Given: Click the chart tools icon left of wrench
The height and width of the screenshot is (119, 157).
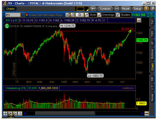Looking at the screenshot, I should (x=68, y=15).
